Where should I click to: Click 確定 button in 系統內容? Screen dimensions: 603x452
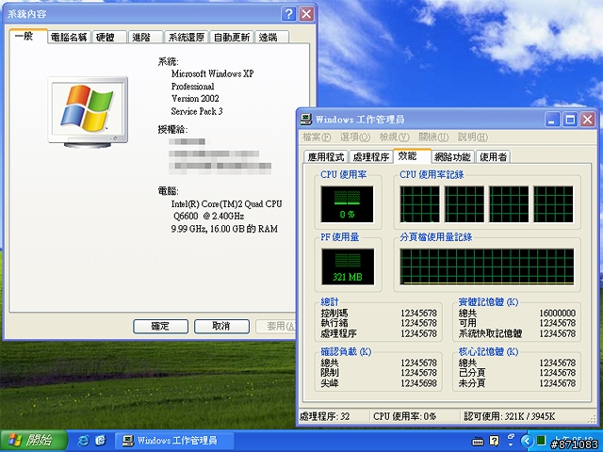coord(160,327)
